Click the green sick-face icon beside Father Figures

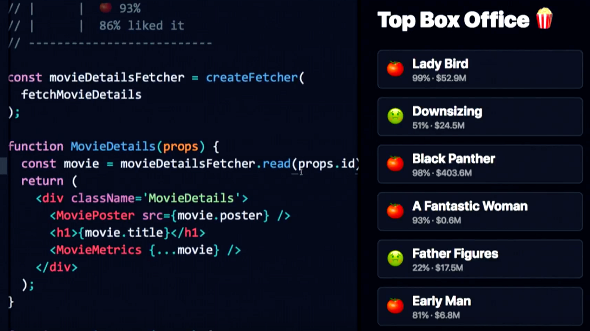395,258
